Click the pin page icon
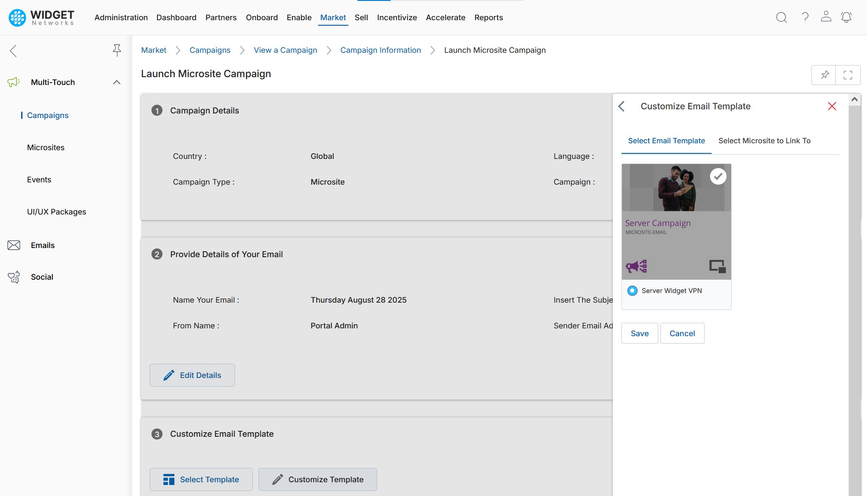This screenshot has width=867, height=496. click(x=824, y=75)
